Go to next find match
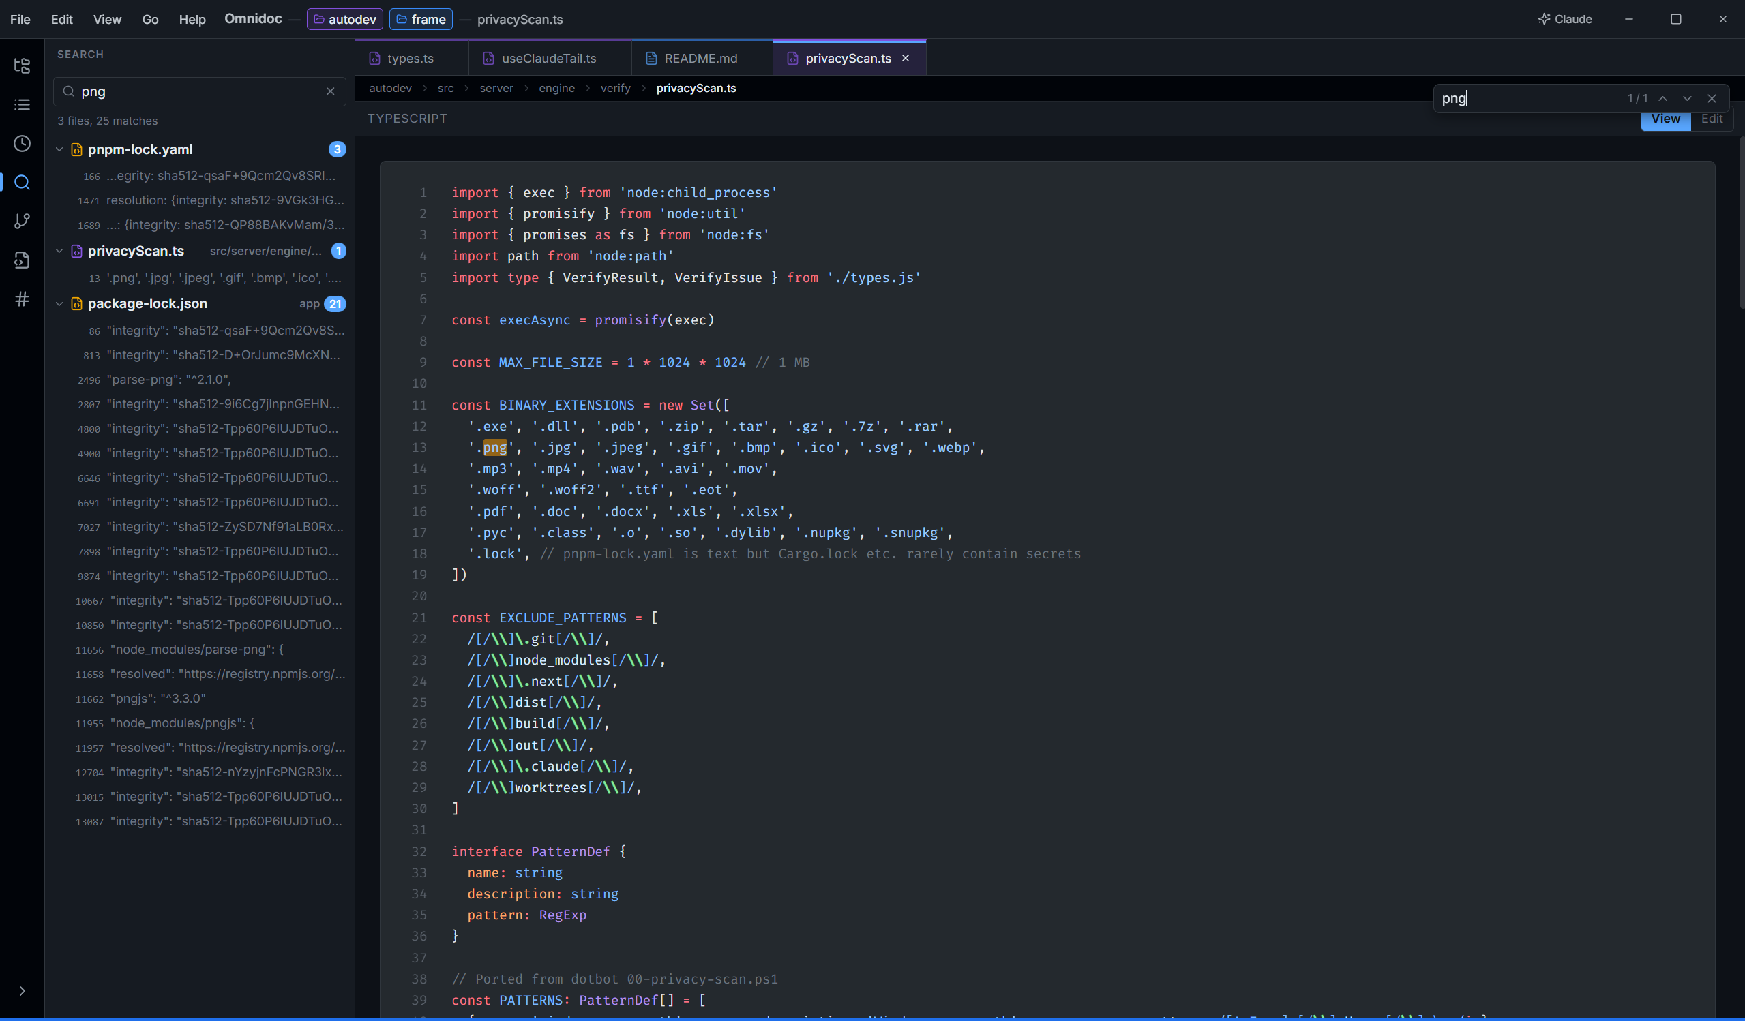Viewport: 1745px width, 1021px height. click(1688, 98)
